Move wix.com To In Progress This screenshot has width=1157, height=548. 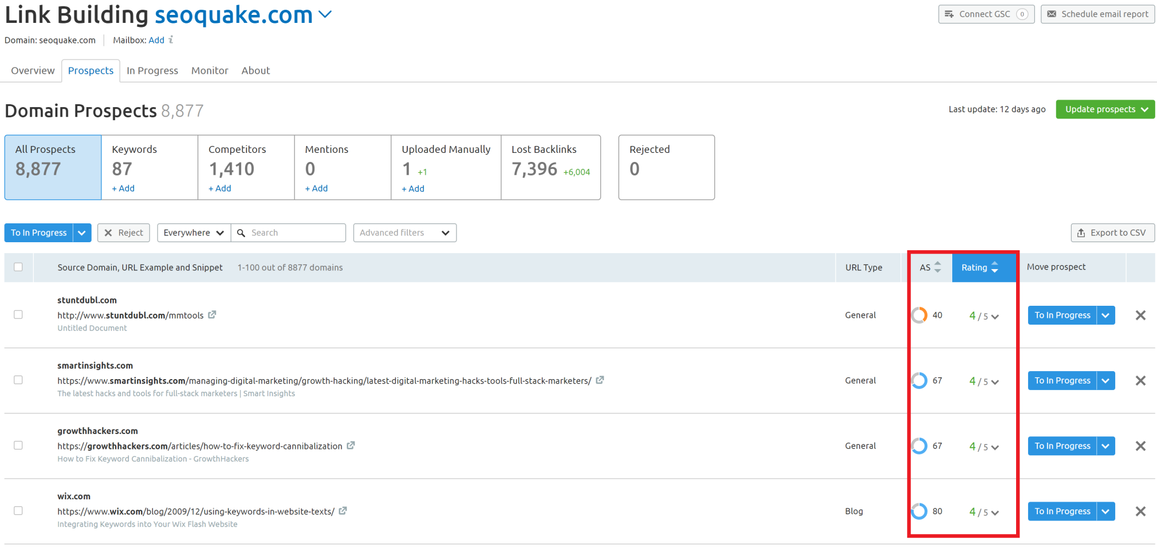point(1062,511)
